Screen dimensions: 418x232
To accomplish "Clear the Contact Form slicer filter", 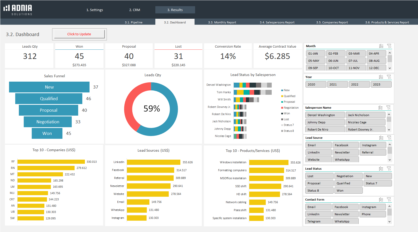I will [389, 200].
